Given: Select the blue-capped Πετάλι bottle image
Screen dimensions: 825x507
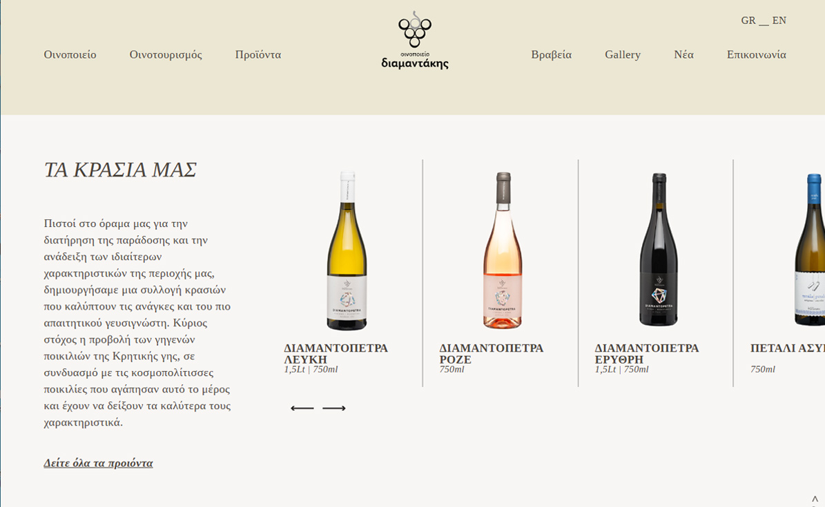Looking at the screenshot, I should (x=809, y=250).
